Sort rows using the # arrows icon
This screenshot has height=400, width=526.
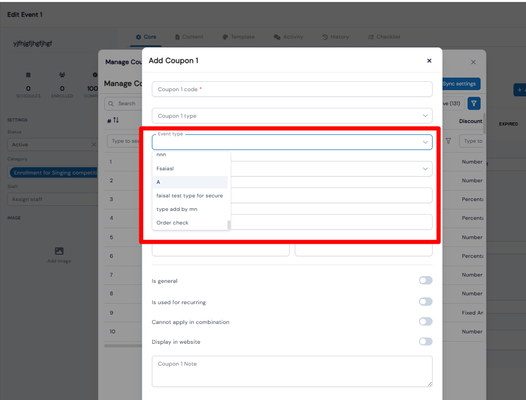116,120
